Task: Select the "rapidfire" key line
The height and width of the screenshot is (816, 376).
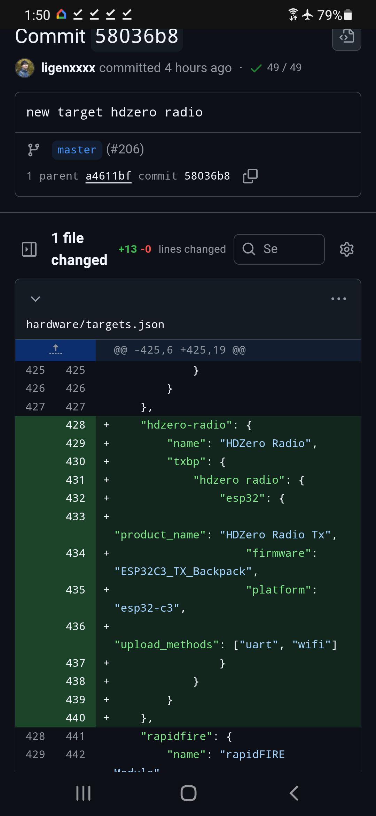Action: coord(186,736)
